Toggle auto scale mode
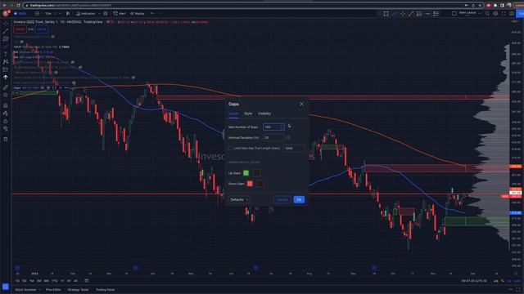524x294 pixels. coord(517,281)
